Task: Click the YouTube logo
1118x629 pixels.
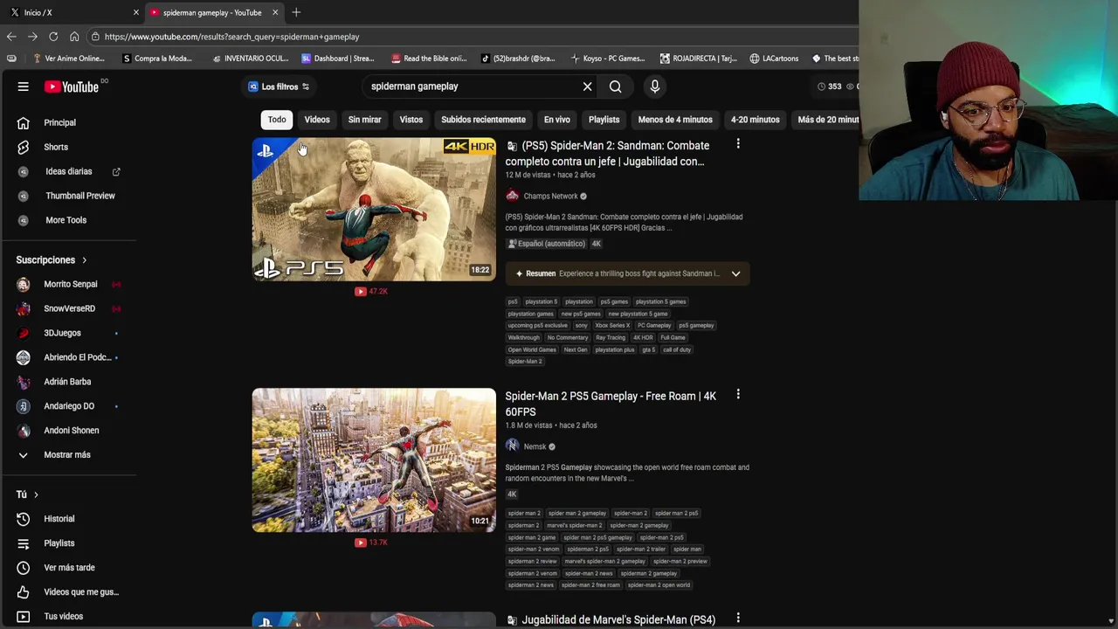Action: tap(72, 86)
